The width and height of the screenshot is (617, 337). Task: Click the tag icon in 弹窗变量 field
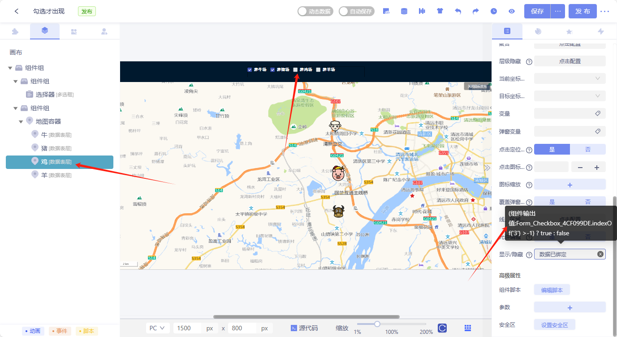pos(598,131)
